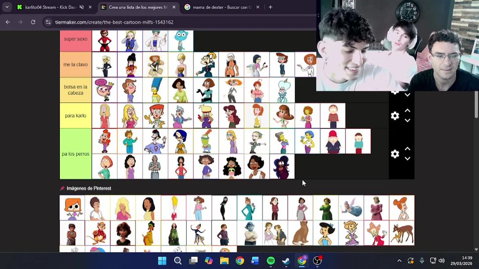Select the South Park mom with red hat image

point(333,141)
